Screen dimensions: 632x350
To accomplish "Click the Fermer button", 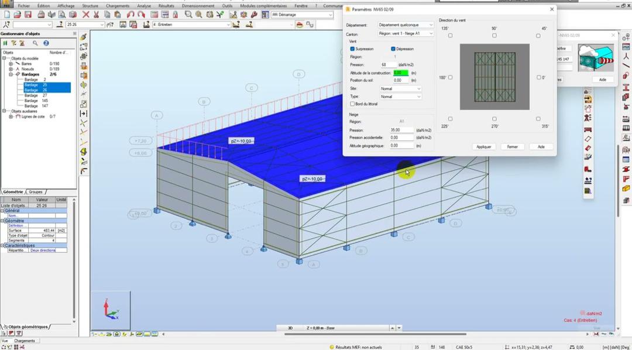I will pos(512,147).
